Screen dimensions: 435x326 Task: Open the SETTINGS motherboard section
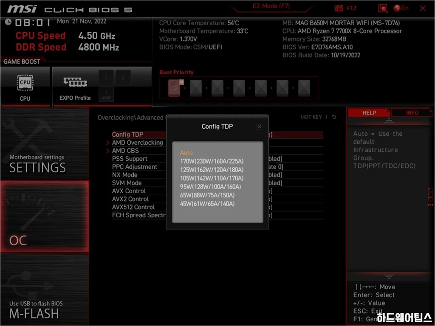45,143
